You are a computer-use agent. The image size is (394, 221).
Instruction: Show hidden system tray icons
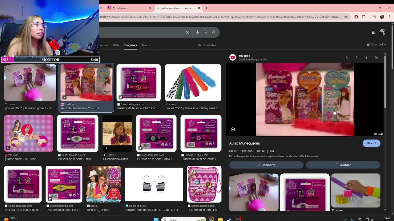345,220
